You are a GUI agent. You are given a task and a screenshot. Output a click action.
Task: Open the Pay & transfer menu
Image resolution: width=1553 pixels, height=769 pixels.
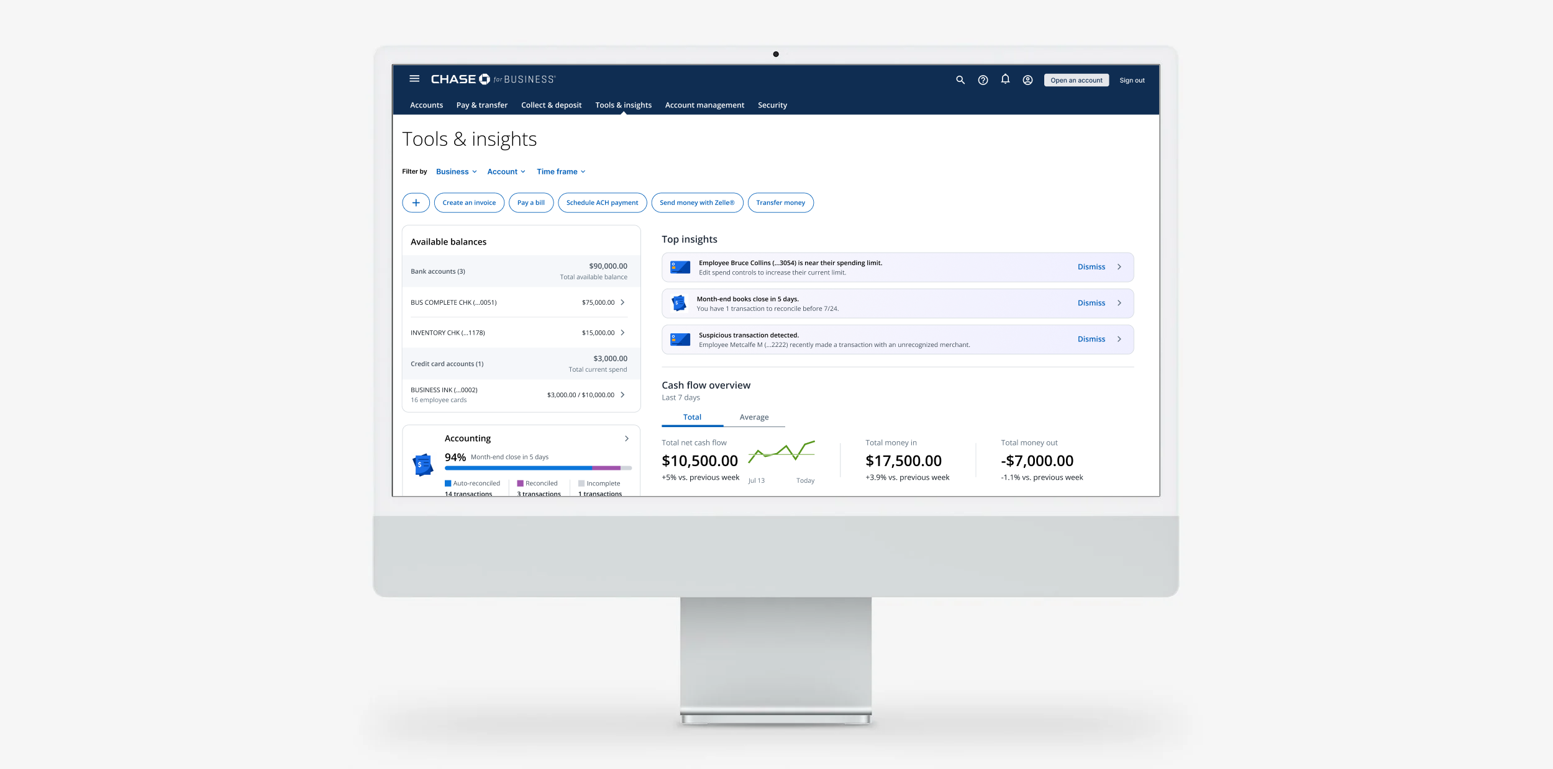click(481, 106)
